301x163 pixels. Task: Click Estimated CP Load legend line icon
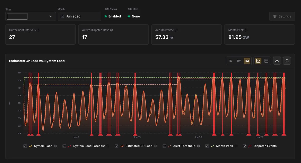pos(122,146)
